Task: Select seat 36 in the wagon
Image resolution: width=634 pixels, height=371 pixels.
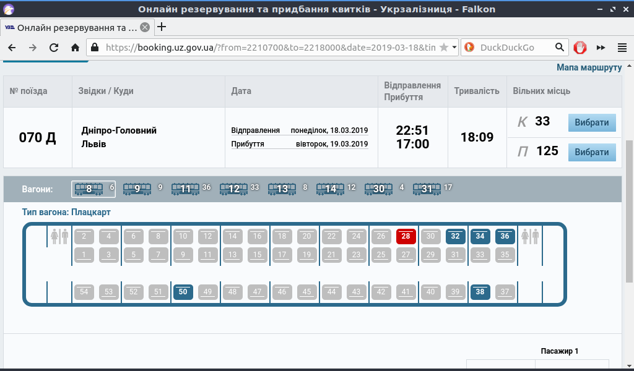Action: coord(505,236)
